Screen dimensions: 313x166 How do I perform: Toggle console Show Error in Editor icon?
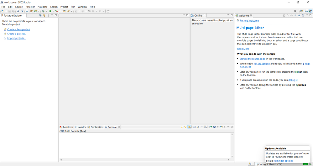click(x=189, y=127)
